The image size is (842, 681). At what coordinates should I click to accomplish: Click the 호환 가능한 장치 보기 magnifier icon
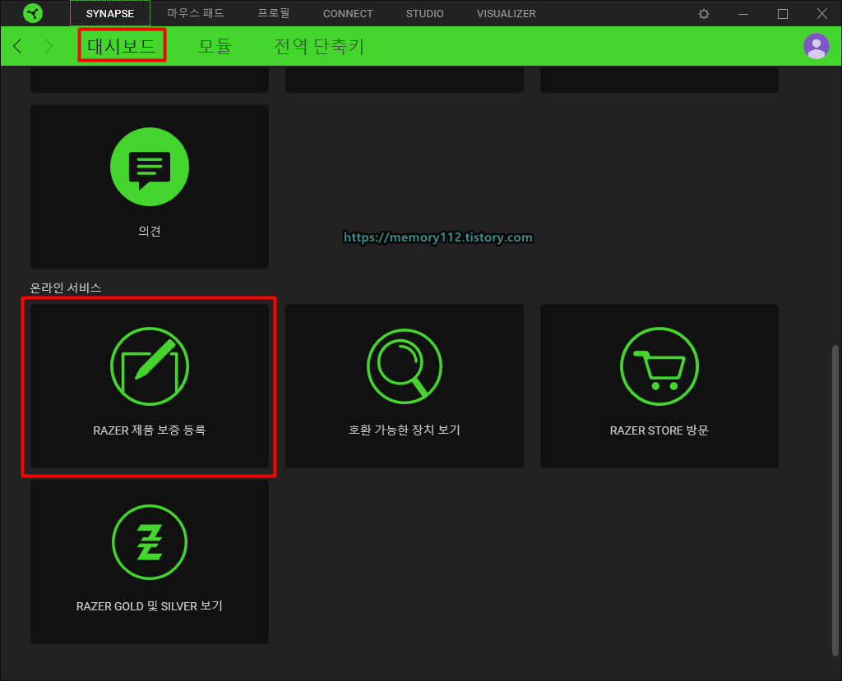(x=405, y=366)
